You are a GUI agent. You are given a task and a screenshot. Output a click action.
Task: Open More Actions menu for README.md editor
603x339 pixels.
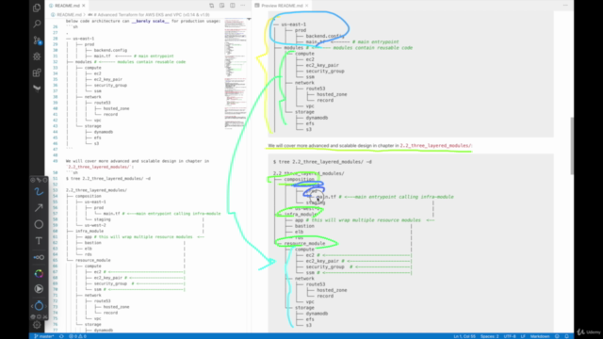[x=243, y=6]
